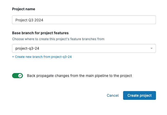Cancel the project creation

tap(113, 95)
